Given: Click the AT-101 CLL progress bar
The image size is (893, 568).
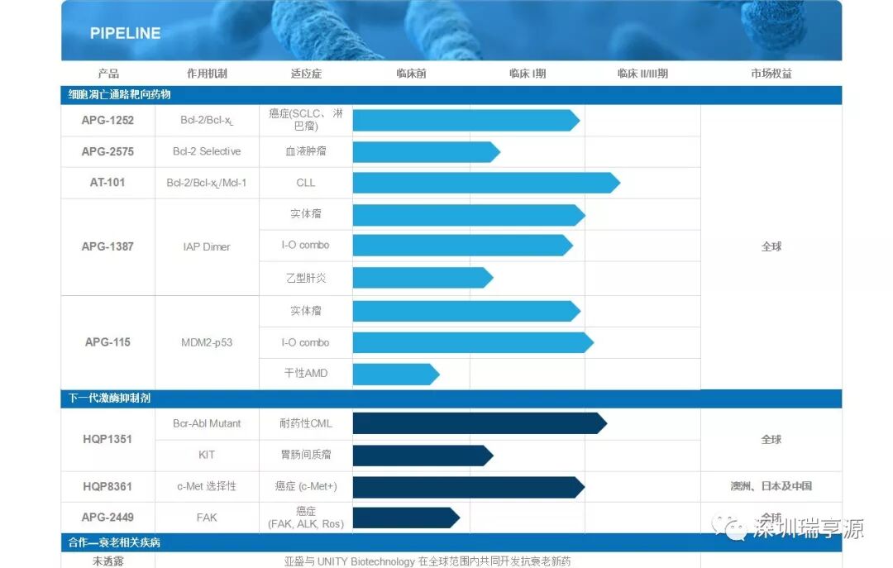Looking at the screenshot, I should point(486,183).
